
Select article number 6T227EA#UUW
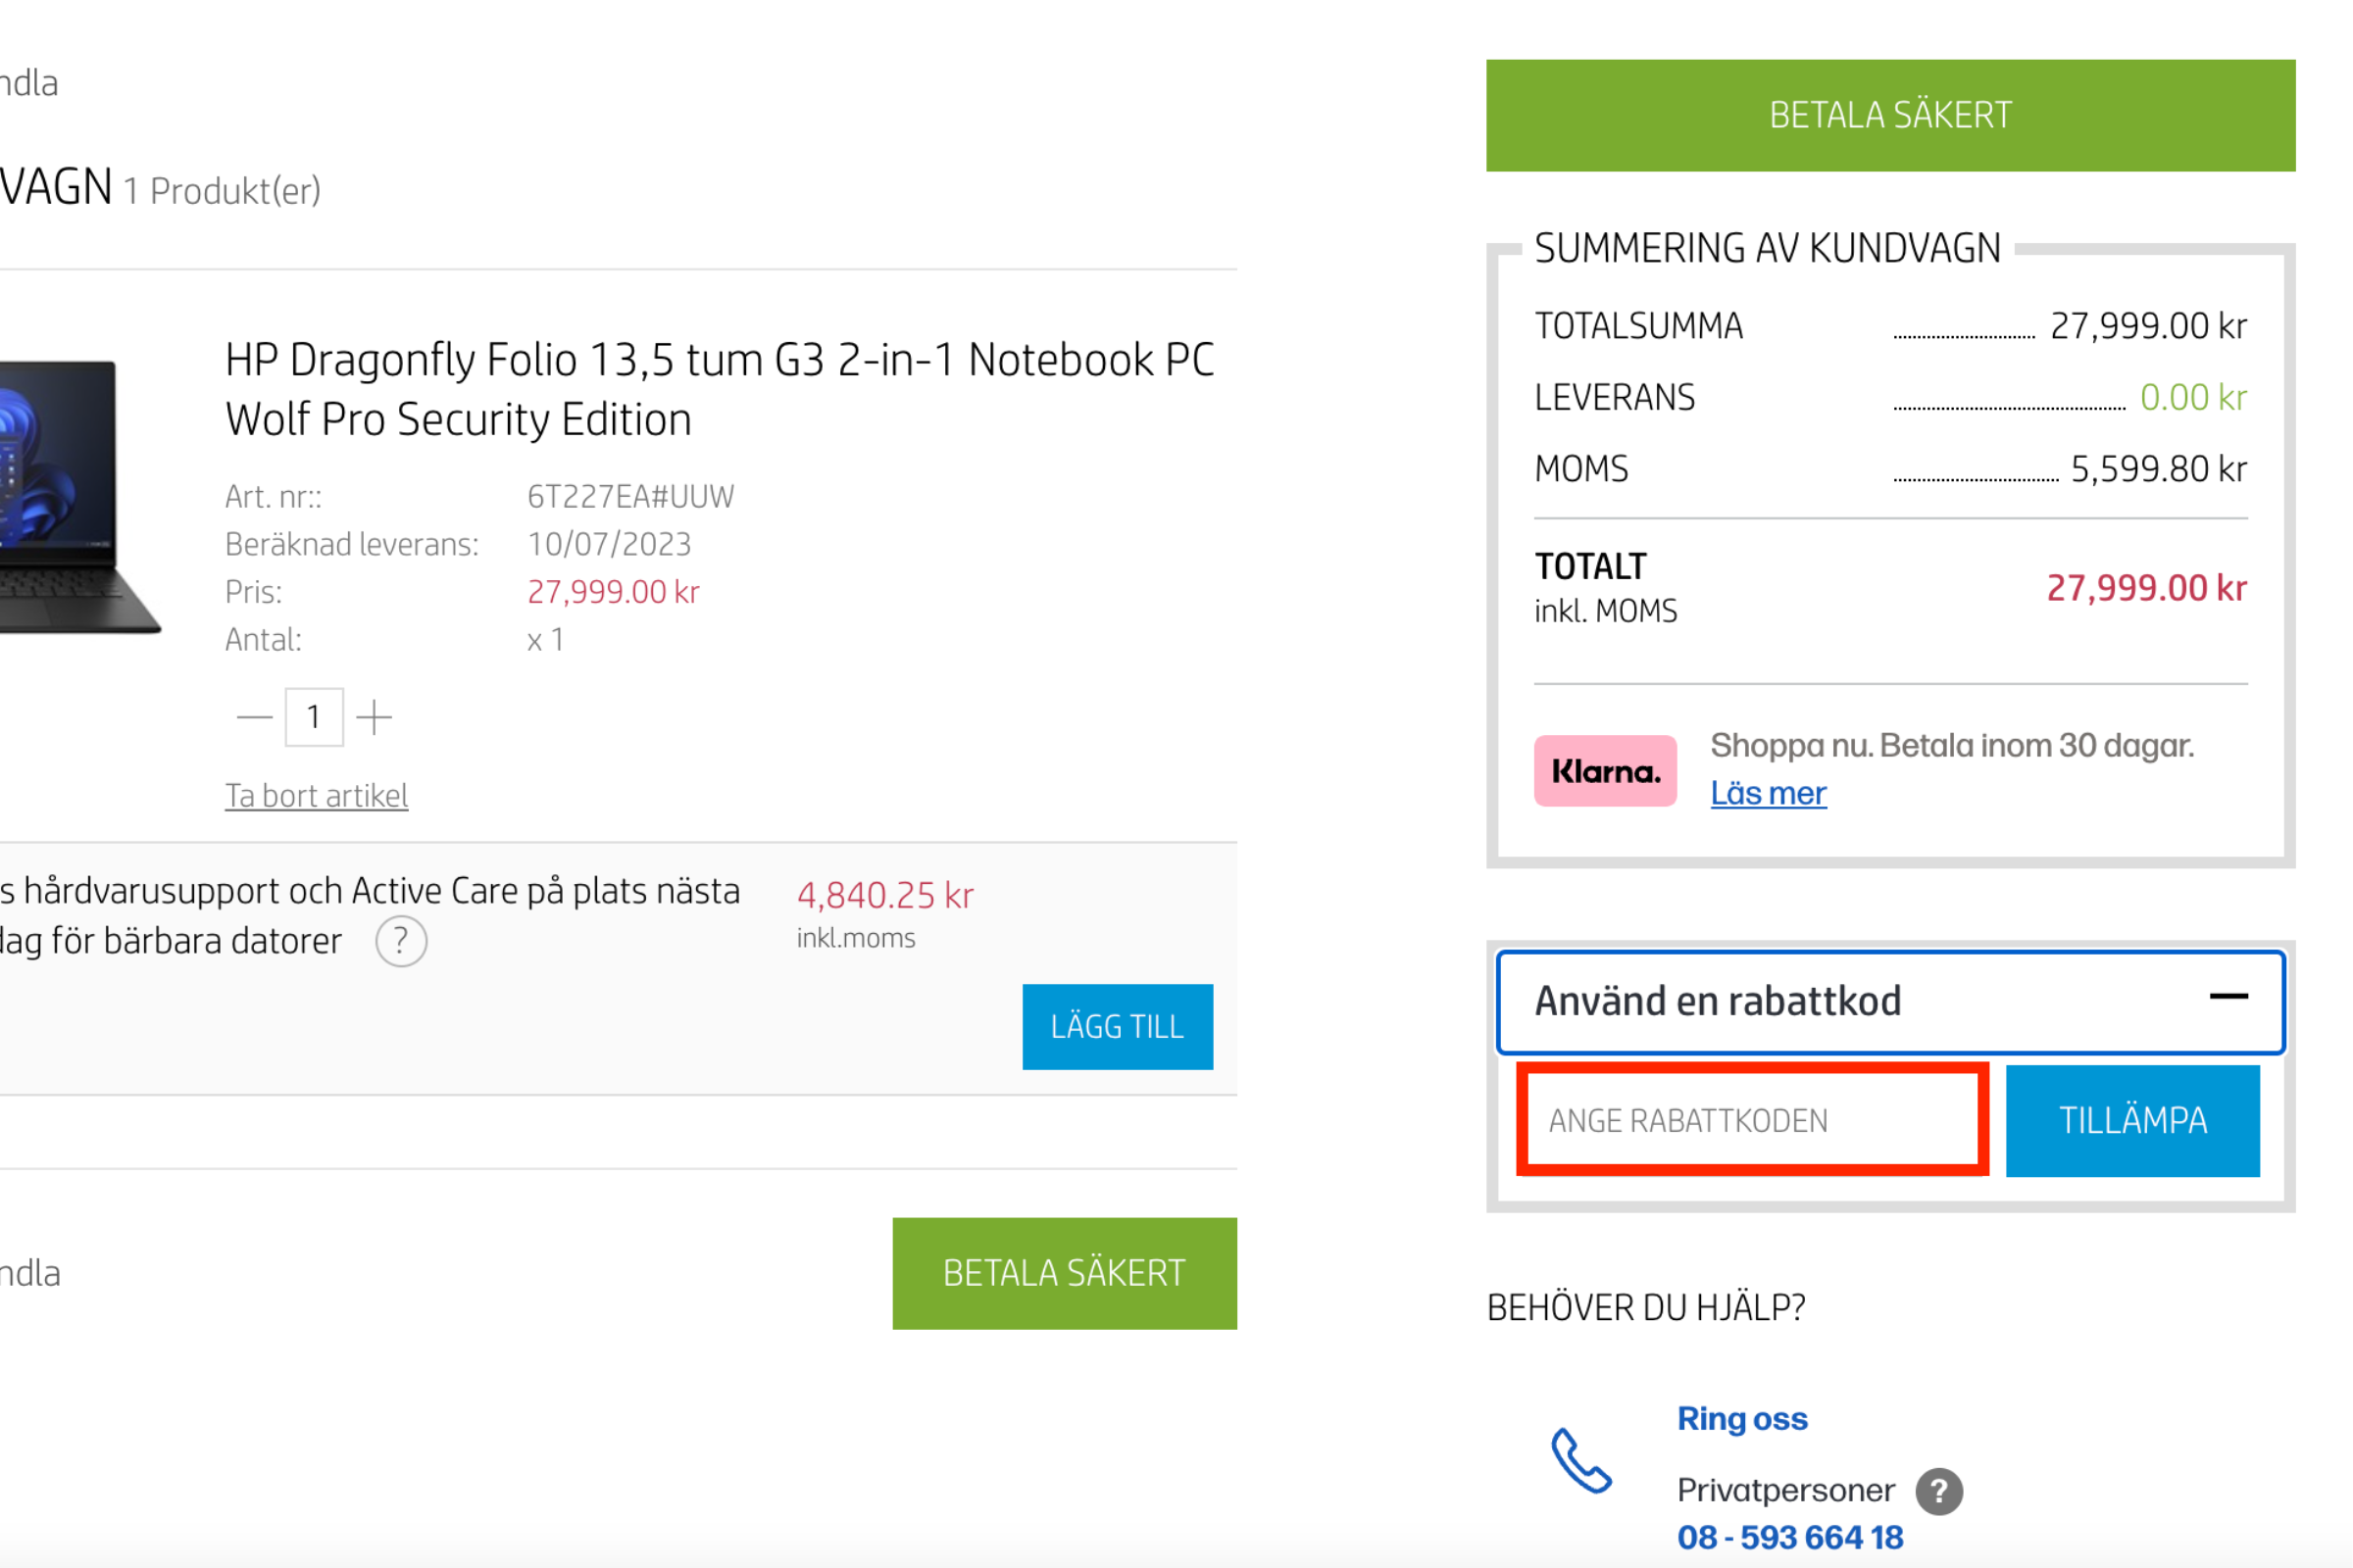(x=630, y=496)
